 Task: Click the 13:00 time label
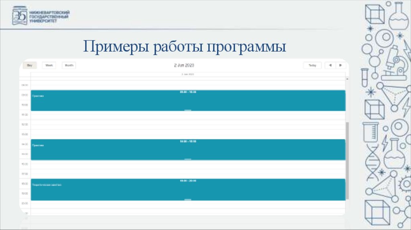tap(24, 135)
